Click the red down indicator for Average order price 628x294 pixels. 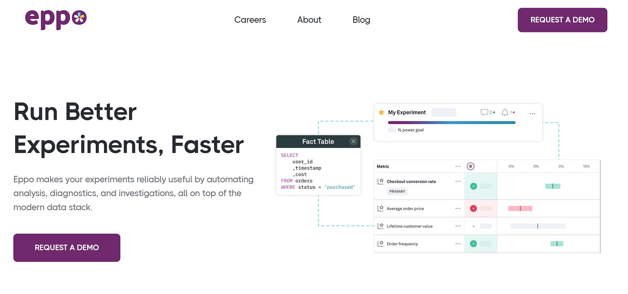coord(474,208)
